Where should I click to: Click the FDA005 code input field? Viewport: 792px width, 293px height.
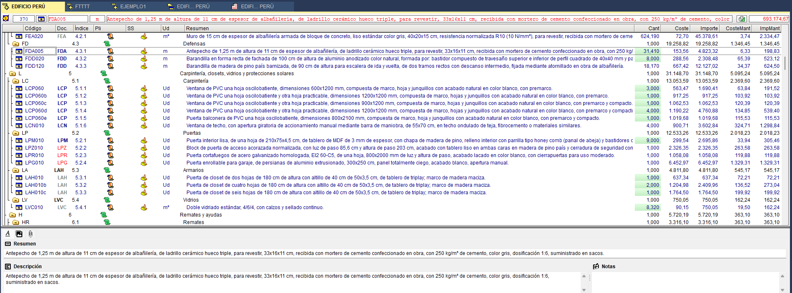point(67,19)
